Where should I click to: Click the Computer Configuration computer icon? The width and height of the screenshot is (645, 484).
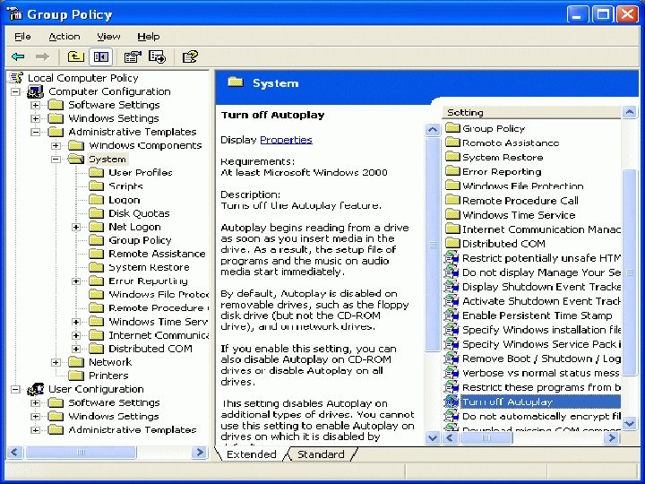coord(35,91)
